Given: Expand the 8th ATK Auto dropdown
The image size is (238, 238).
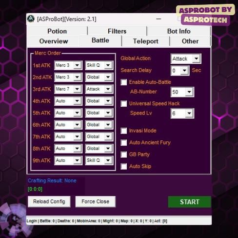Looking at the screenshot, I should [68, 148].
